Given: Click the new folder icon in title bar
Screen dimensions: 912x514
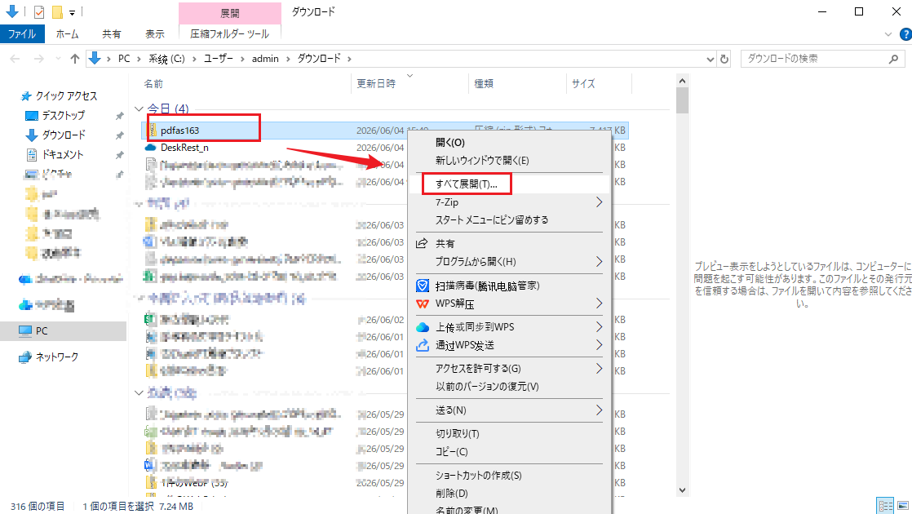Looking at the screenshot, I should coord(56,11).
